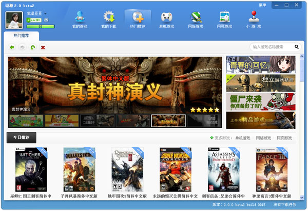Image resolution: width=308 pixels, height=211 pixels.
Task: Click 永远的毁灭公爵简体中文 title
Action: pos(175,196)
